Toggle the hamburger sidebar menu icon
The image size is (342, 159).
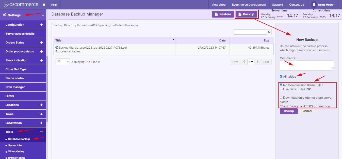[x=44, y=5]
